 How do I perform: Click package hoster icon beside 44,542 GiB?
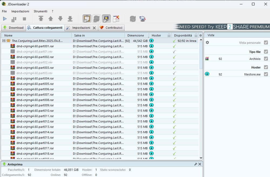coord(151,41)
